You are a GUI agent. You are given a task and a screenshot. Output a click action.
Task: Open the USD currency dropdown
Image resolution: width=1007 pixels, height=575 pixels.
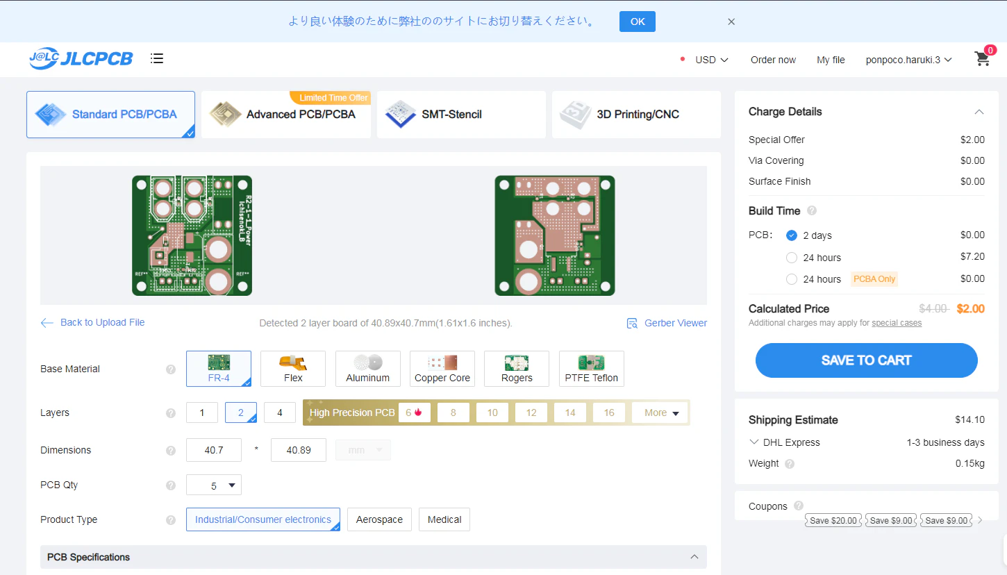712,60
